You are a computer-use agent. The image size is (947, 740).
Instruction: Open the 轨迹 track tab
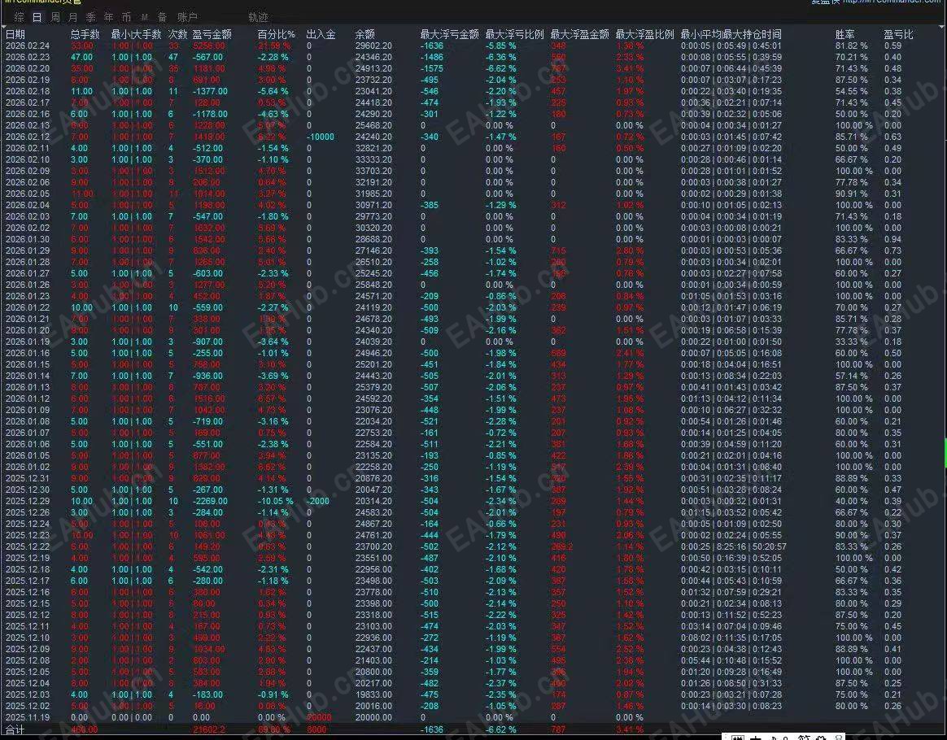pos(258,18)
